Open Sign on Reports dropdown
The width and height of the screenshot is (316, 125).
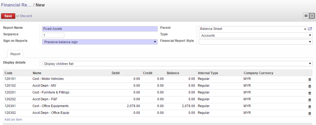pyautogui.click(x=100, y=42)
